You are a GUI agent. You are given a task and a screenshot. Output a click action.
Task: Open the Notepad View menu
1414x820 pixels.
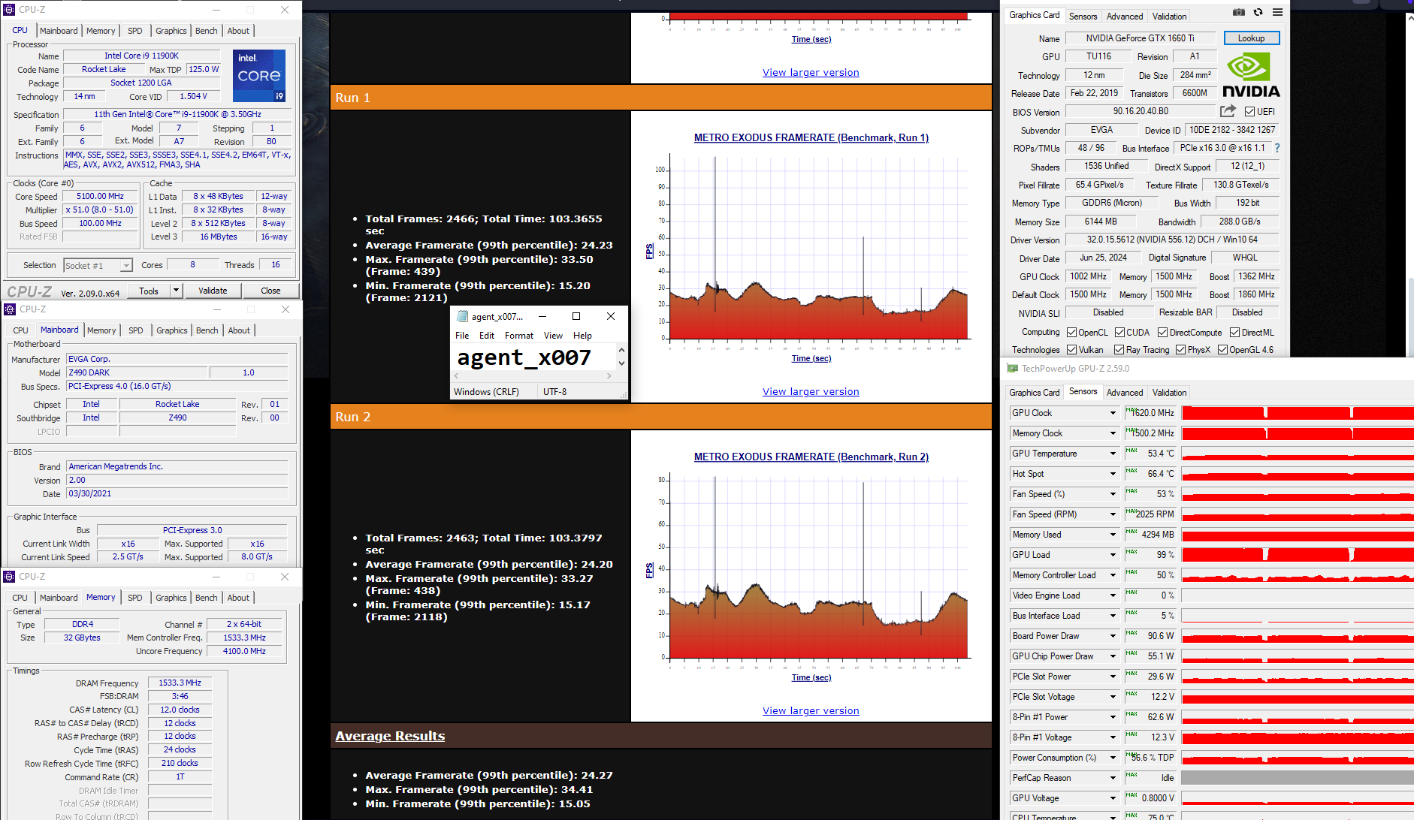click(553, 336)
